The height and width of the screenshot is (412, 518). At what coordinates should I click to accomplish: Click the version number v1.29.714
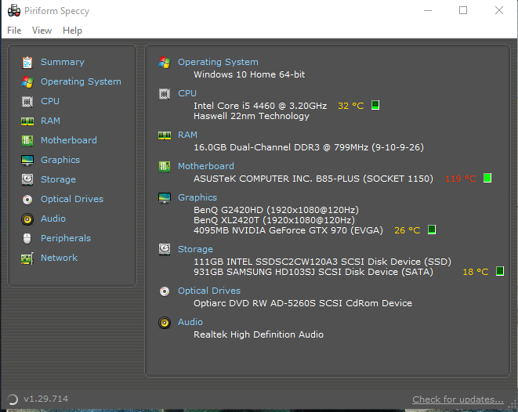point(46,399)
